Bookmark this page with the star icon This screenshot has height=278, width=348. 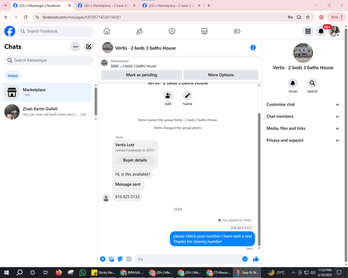point(308,17)
